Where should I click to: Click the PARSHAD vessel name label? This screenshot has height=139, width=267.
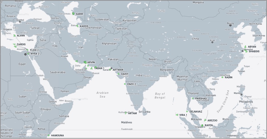coord(201,98)
